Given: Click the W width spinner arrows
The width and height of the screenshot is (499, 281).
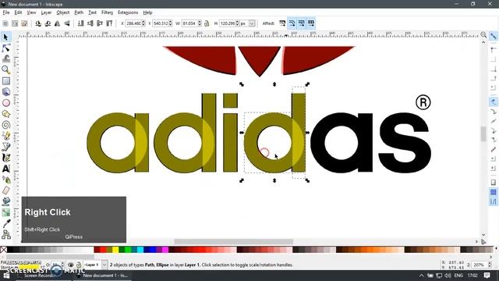Looking at the screenshot, I should click(200, 23).
